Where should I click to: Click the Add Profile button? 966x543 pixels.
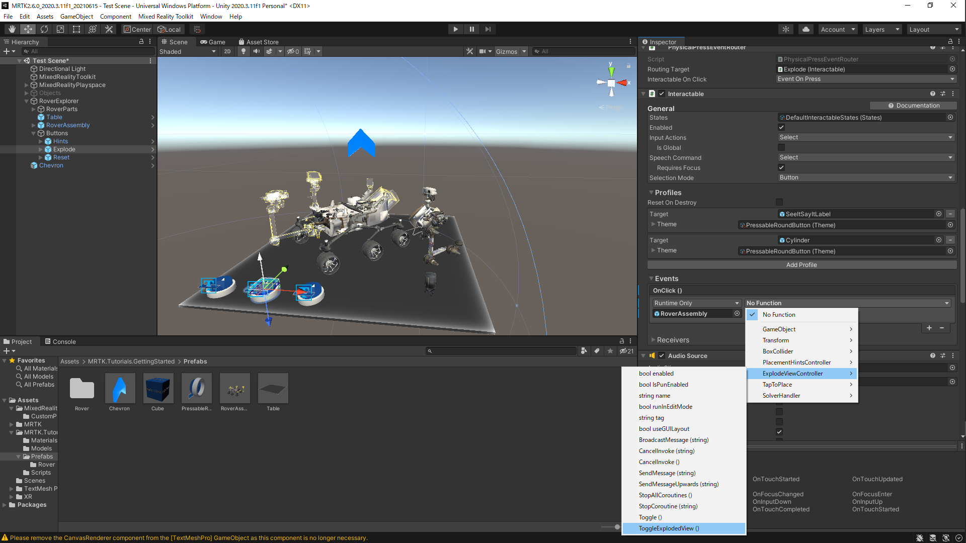click(801, 265)
